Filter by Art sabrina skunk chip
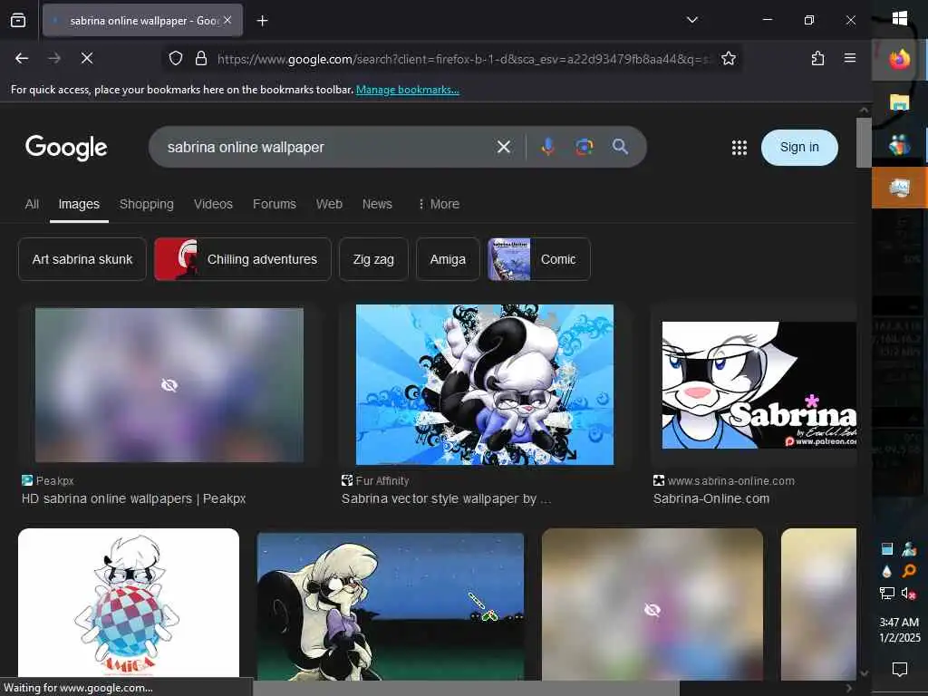 click(82, 259)
